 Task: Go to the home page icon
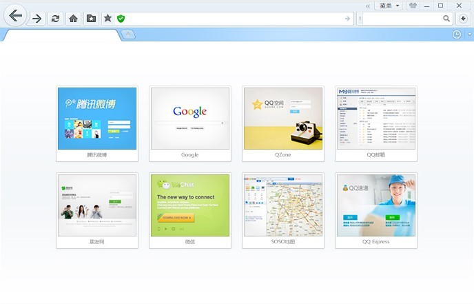[x=73, y=19]
